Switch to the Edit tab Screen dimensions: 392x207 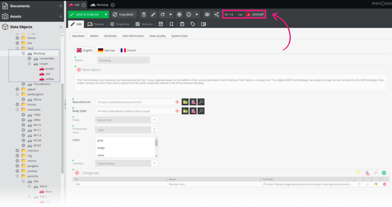click(x=76, y=24)
